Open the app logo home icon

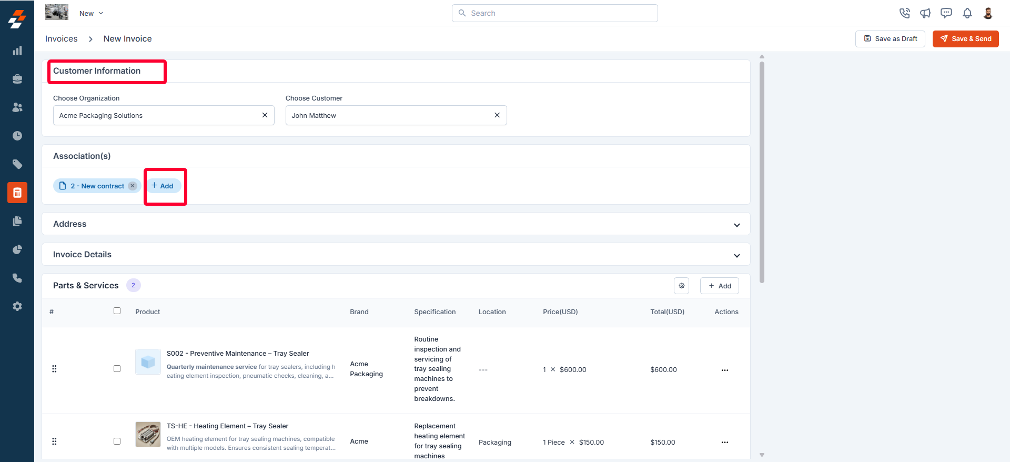(x=17, y=19)
